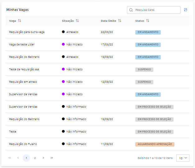The image size is (195, 168).
Task: Open Requisição para outra vaga row
Action: click(x=27, y=32)
